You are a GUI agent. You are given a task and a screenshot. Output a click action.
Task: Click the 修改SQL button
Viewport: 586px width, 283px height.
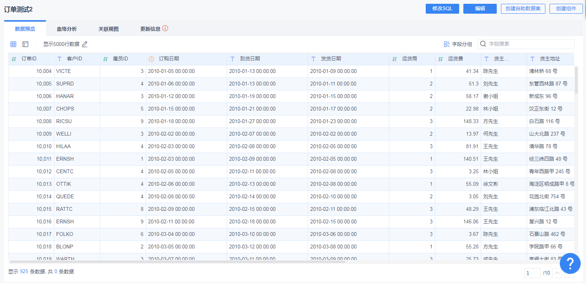[442, 9]
